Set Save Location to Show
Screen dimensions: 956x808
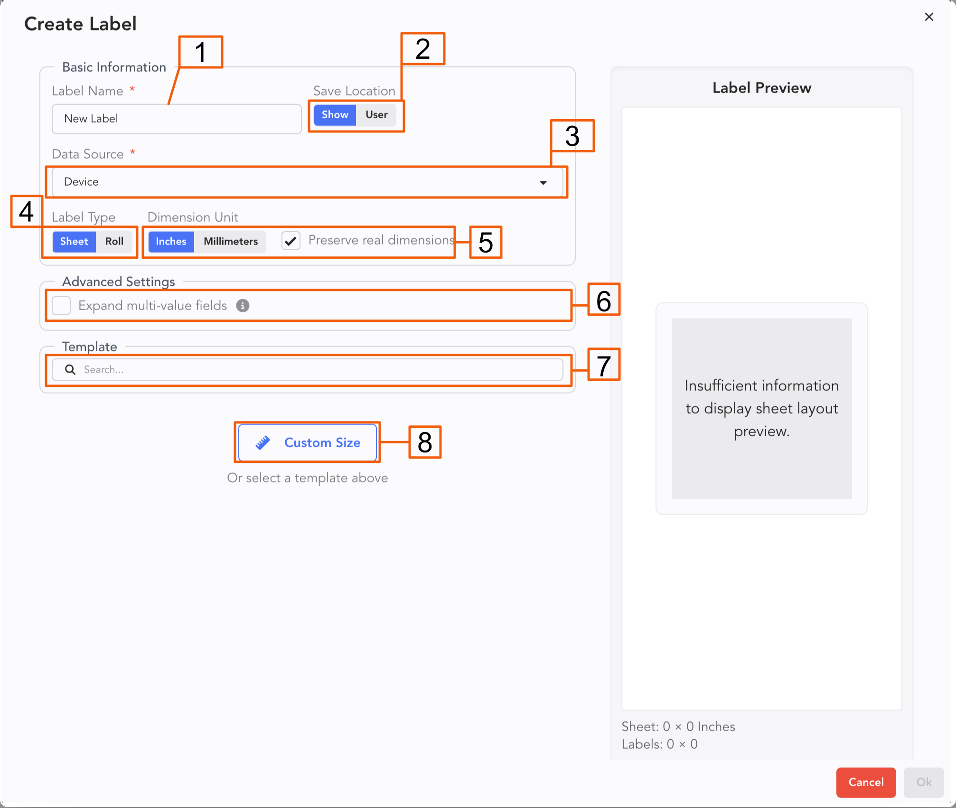click(335, 115)
